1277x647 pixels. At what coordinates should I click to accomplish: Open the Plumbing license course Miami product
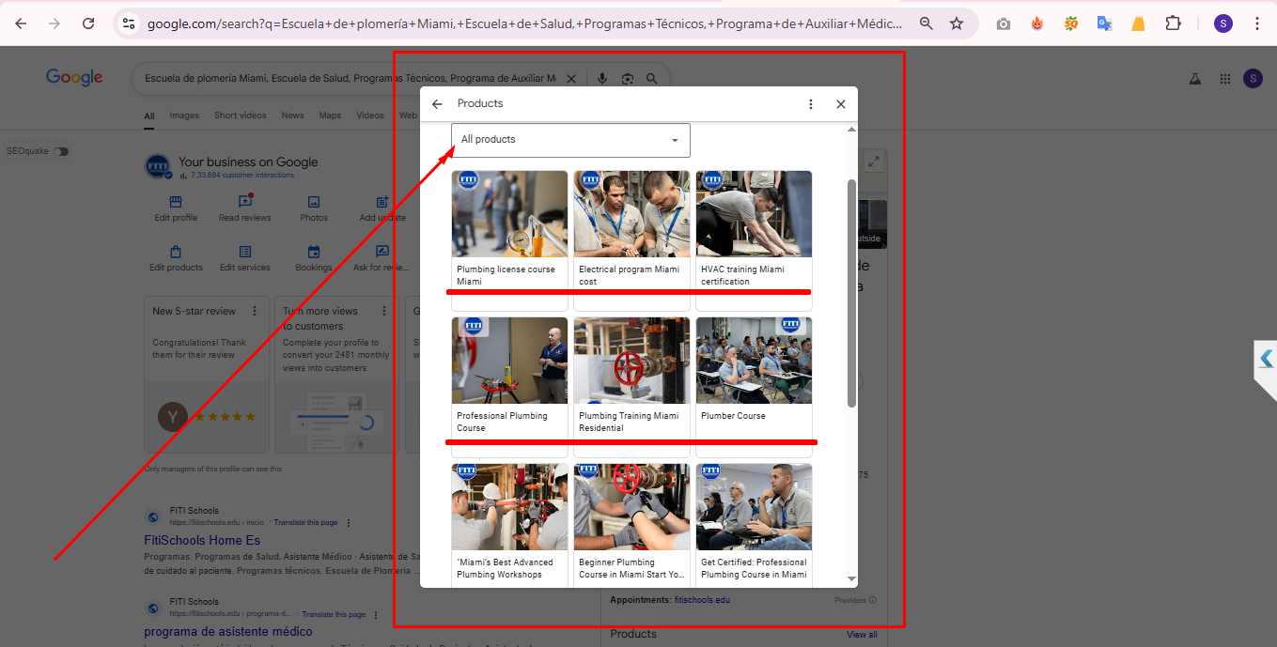point(509,239)
